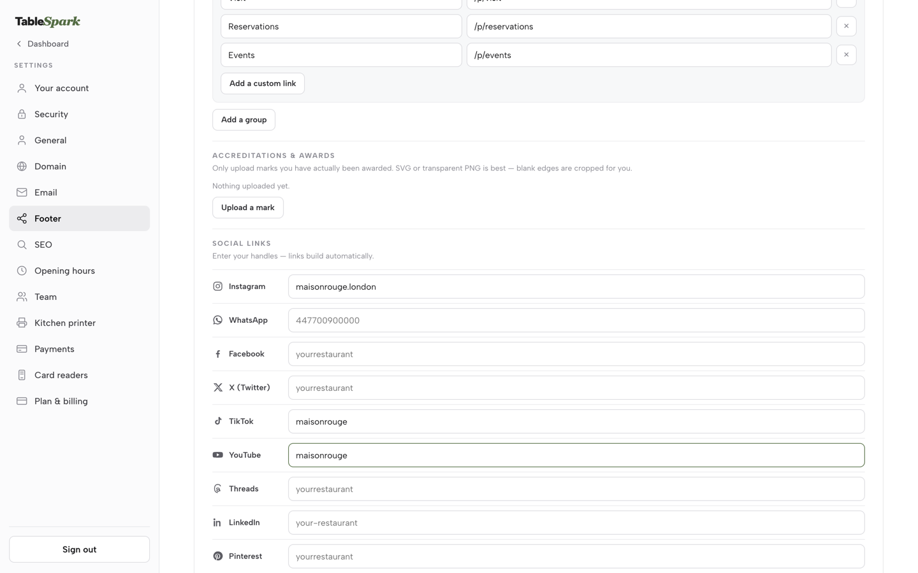Focus the LinkedIn handle field
Image resolution: width=918 pixels, height=573 pixels.
[576, 523]
